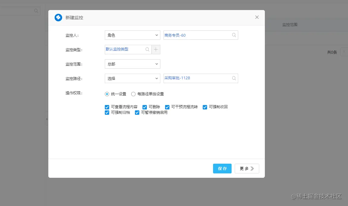
Task: Click the 新建监控 dialog title
Action: coord(74,18)
